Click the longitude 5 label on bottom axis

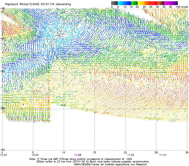tap(33, 152)
